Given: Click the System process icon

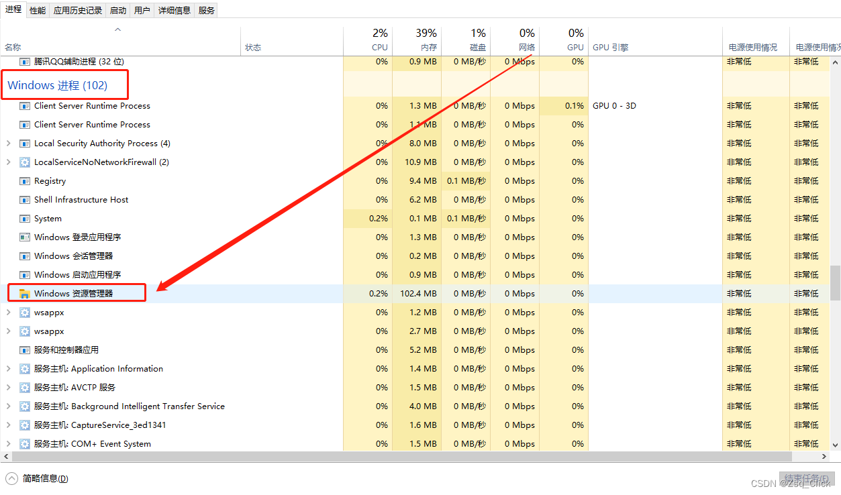Looking at the screenshot, I should pyautogui.click(x=25, y=219).
